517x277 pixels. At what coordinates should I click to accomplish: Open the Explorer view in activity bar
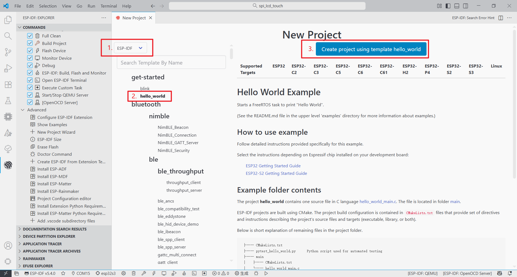pyautogui.click(x=8, y=20)
